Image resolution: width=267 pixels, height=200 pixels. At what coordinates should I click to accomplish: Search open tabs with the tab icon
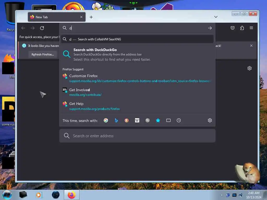(x=168, y=120)
